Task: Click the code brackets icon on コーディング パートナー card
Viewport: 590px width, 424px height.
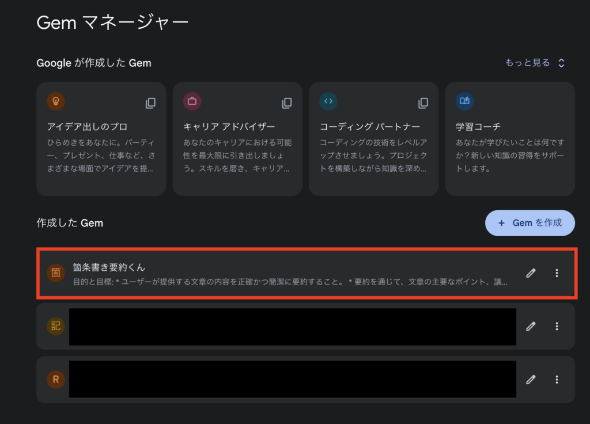Action: point(328,101)
